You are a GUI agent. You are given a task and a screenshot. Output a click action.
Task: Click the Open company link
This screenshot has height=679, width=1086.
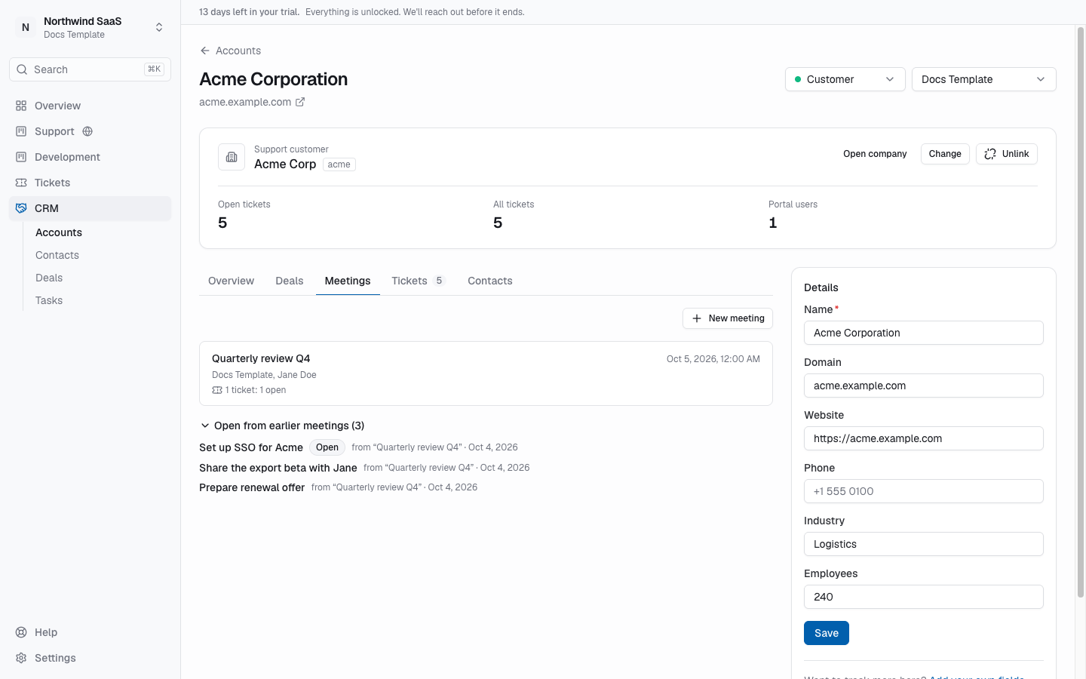(x=875, y=154)
